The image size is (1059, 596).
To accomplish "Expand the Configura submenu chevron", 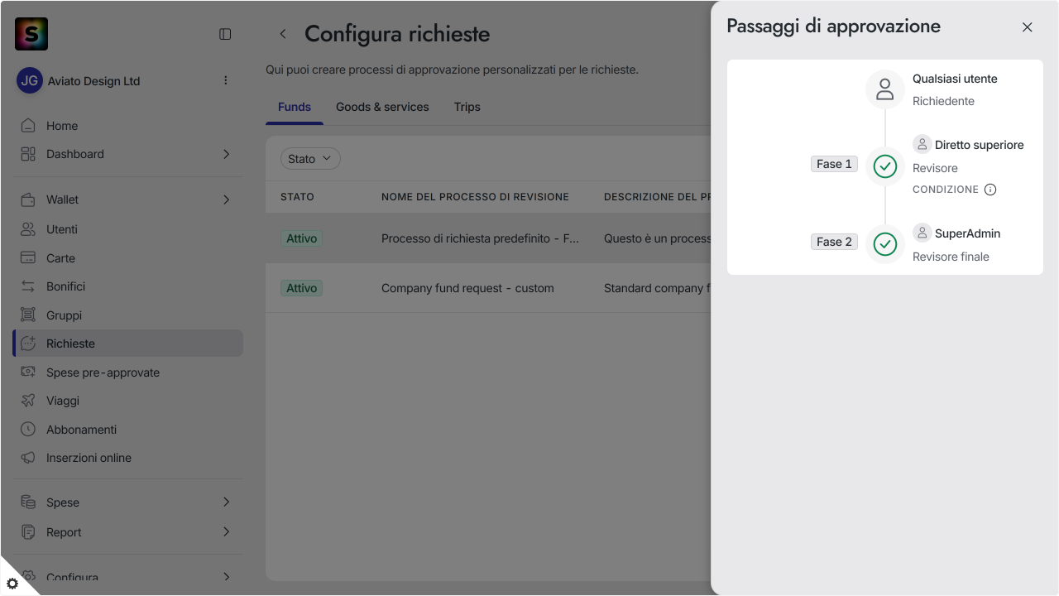I will pyautogui.click(x=227, y=576).
